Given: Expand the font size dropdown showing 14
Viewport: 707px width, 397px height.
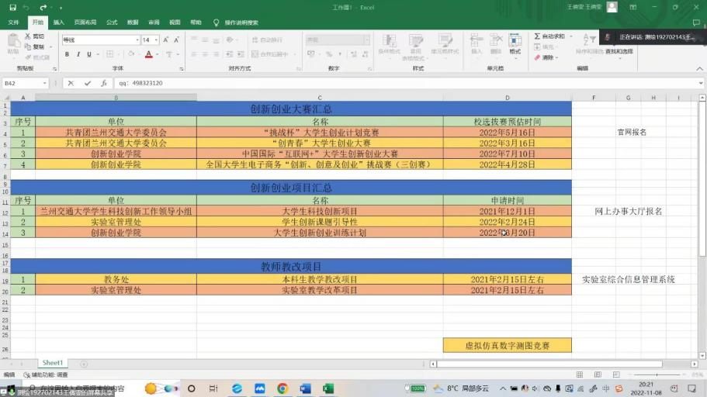Looking at the screenshot, I should pyautogui.click(x=157, y=40).
